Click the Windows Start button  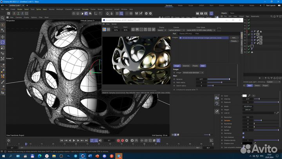click(x=3, y=156)
